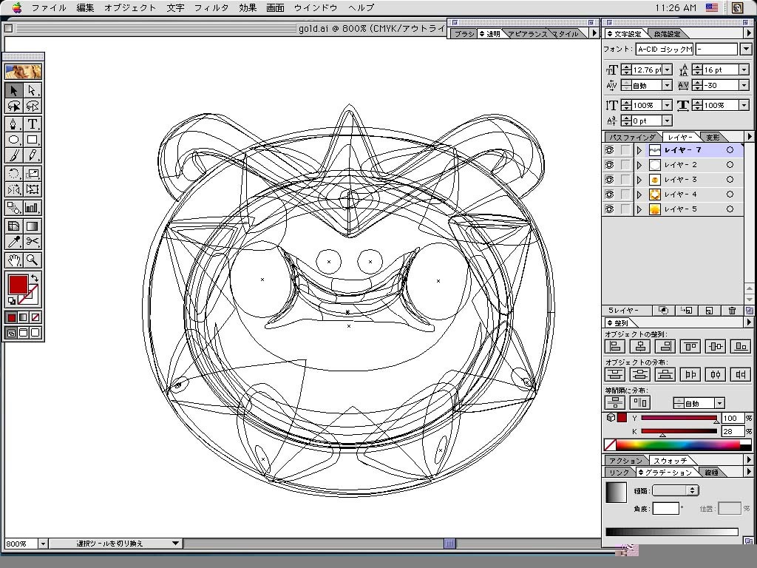Select the Column Graph tool
The image size is (757, 568).
[x=32, y=208]
